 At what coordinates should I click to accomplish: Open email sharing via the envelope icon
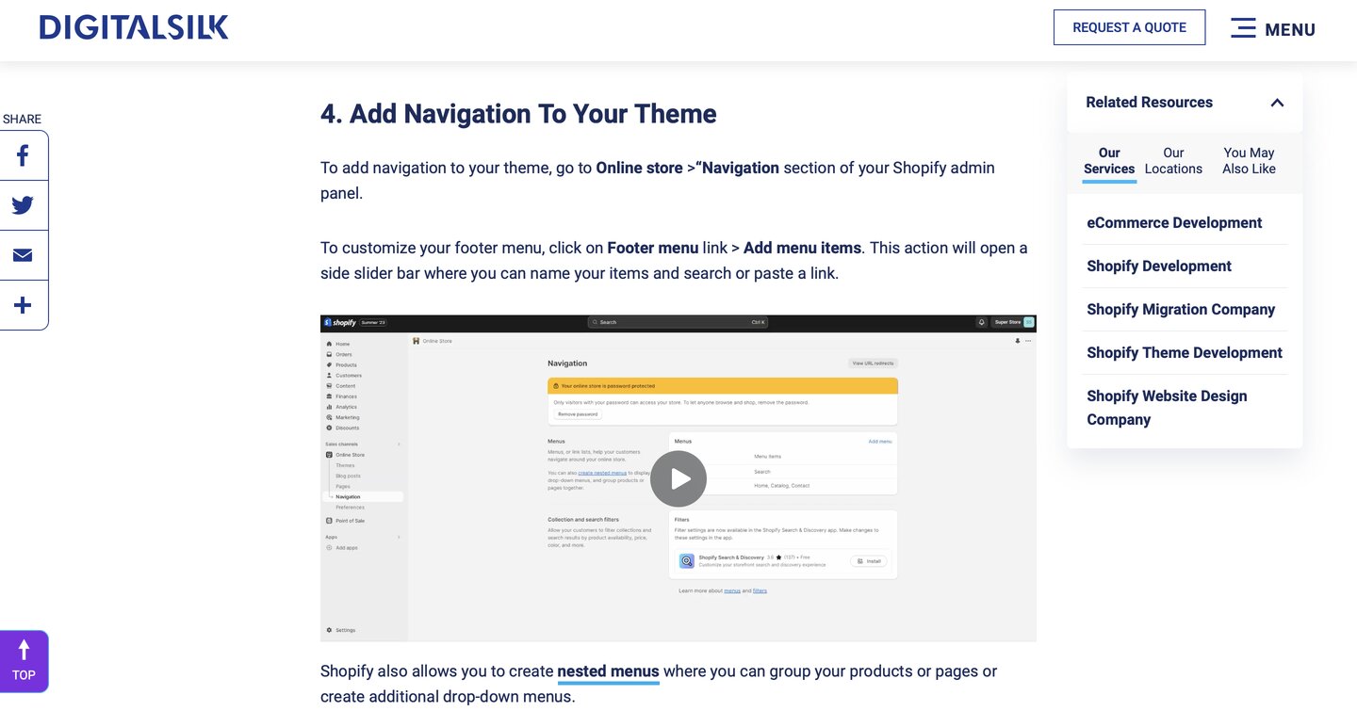tap(23, 254)
